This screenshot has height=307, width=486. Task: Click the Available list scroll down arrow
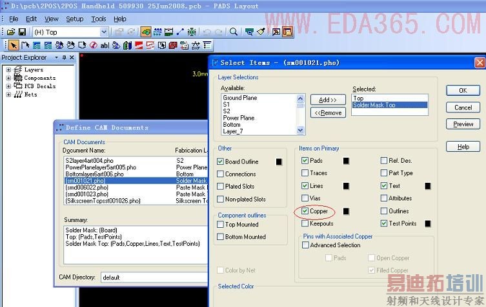(x=300, y=131)
